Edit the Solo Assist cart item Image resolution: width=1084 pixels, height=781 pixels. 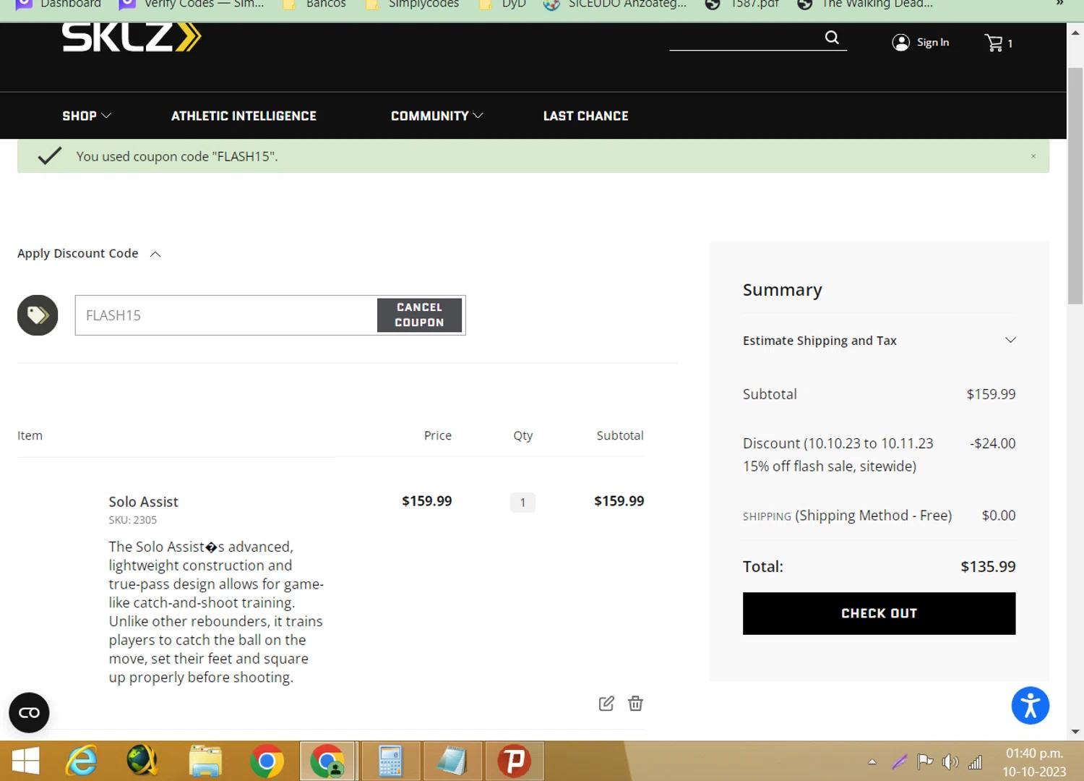[606, 704]
